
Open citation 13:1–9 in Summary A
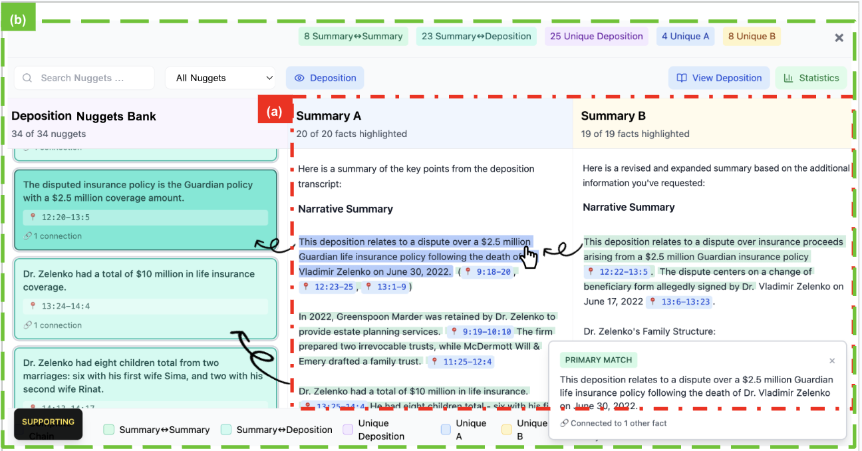[x=386, y=287]
